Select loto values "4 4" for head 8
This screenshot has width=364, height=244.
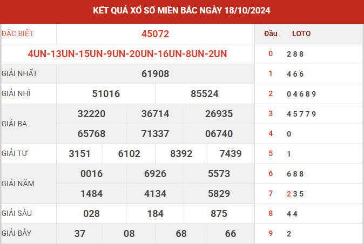click(292, 214)
